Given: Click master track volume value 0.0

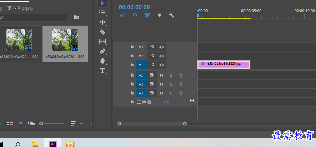Looking at the screenshot, I should click(166, 102).
